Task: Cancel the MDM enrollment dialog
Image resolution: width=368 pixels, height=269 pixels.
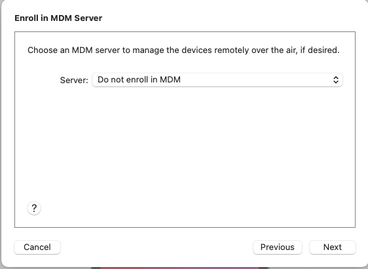Action: tap(37, 247)
